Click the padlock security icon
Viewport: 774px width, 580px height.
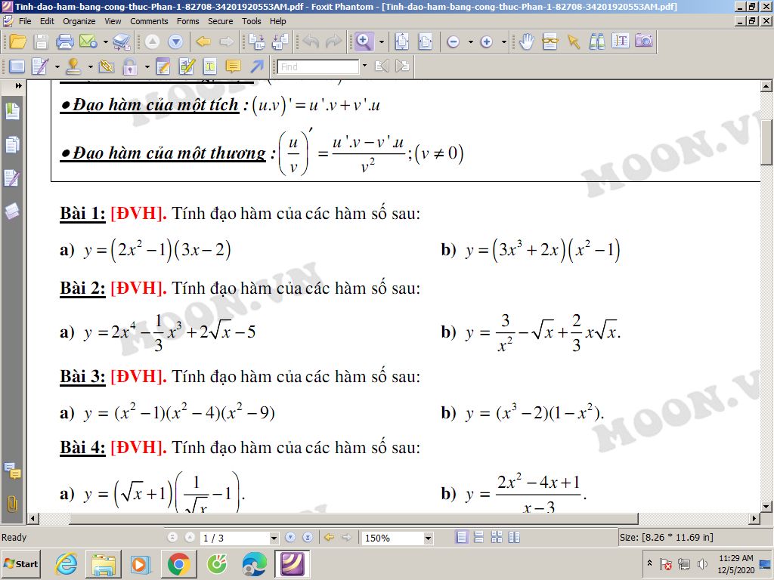point(130,66)
